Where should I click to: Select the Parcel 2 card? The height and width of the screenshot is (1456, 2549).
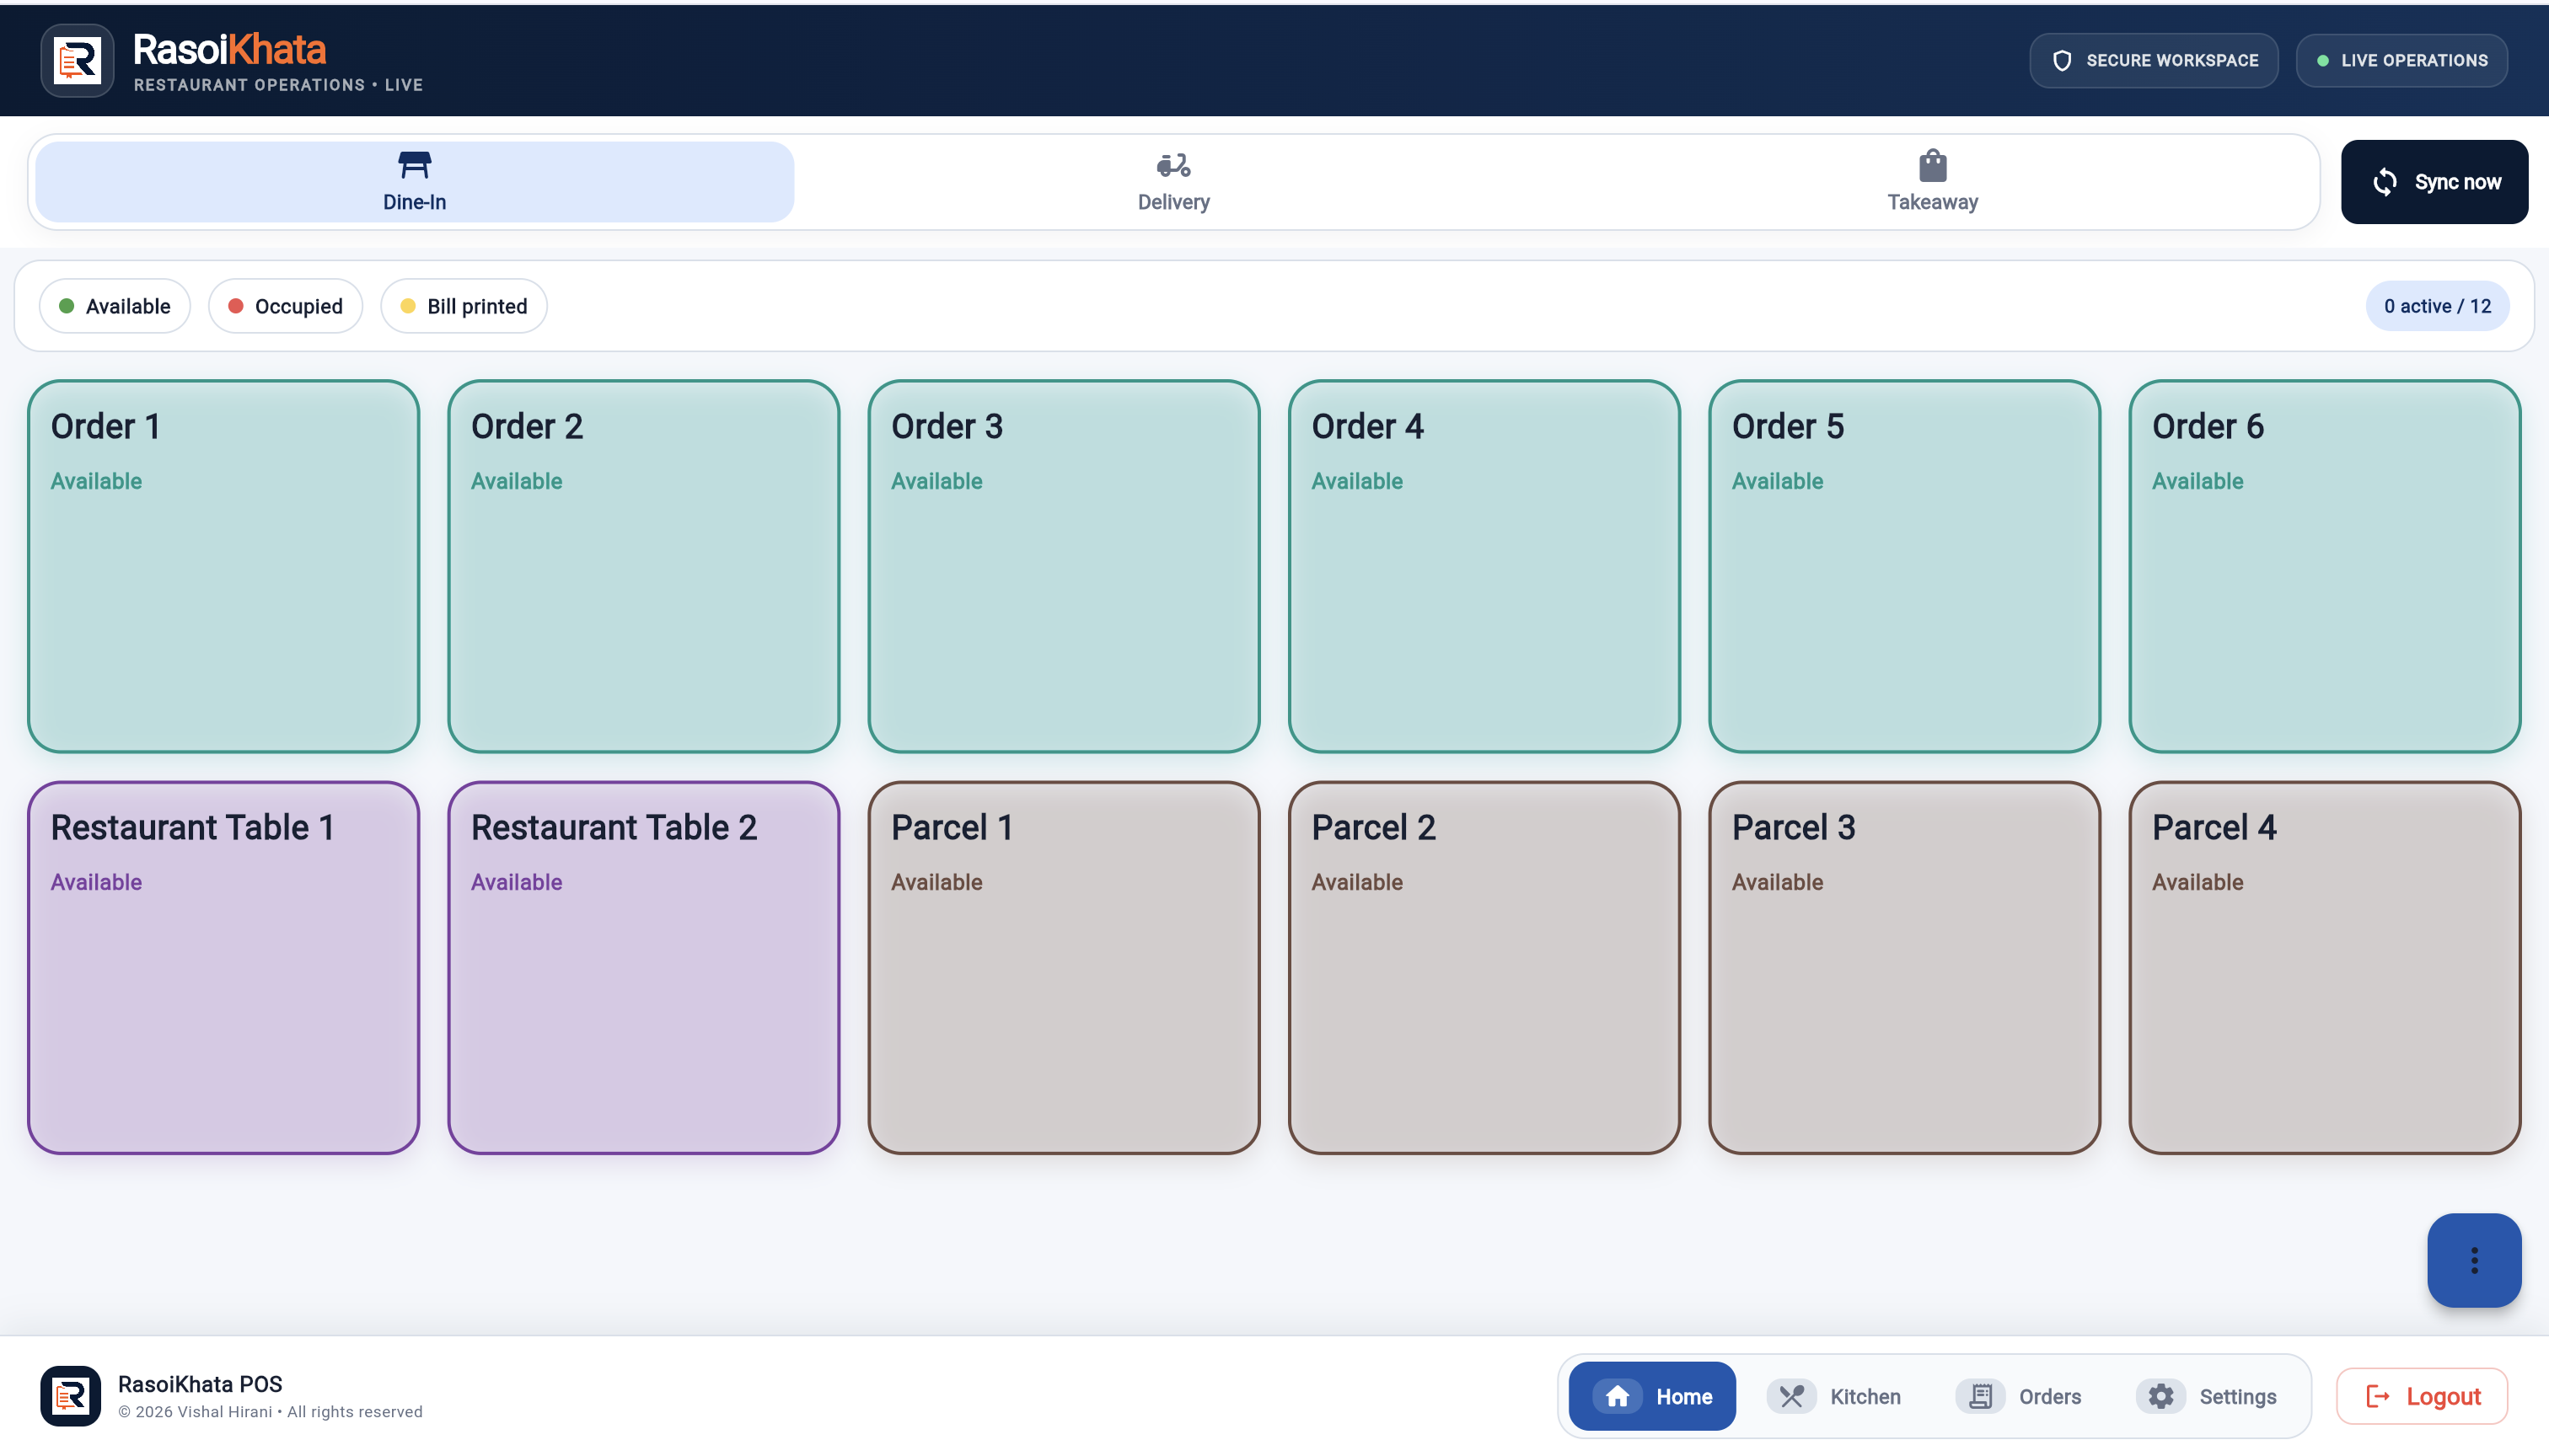pos(1484,967)
